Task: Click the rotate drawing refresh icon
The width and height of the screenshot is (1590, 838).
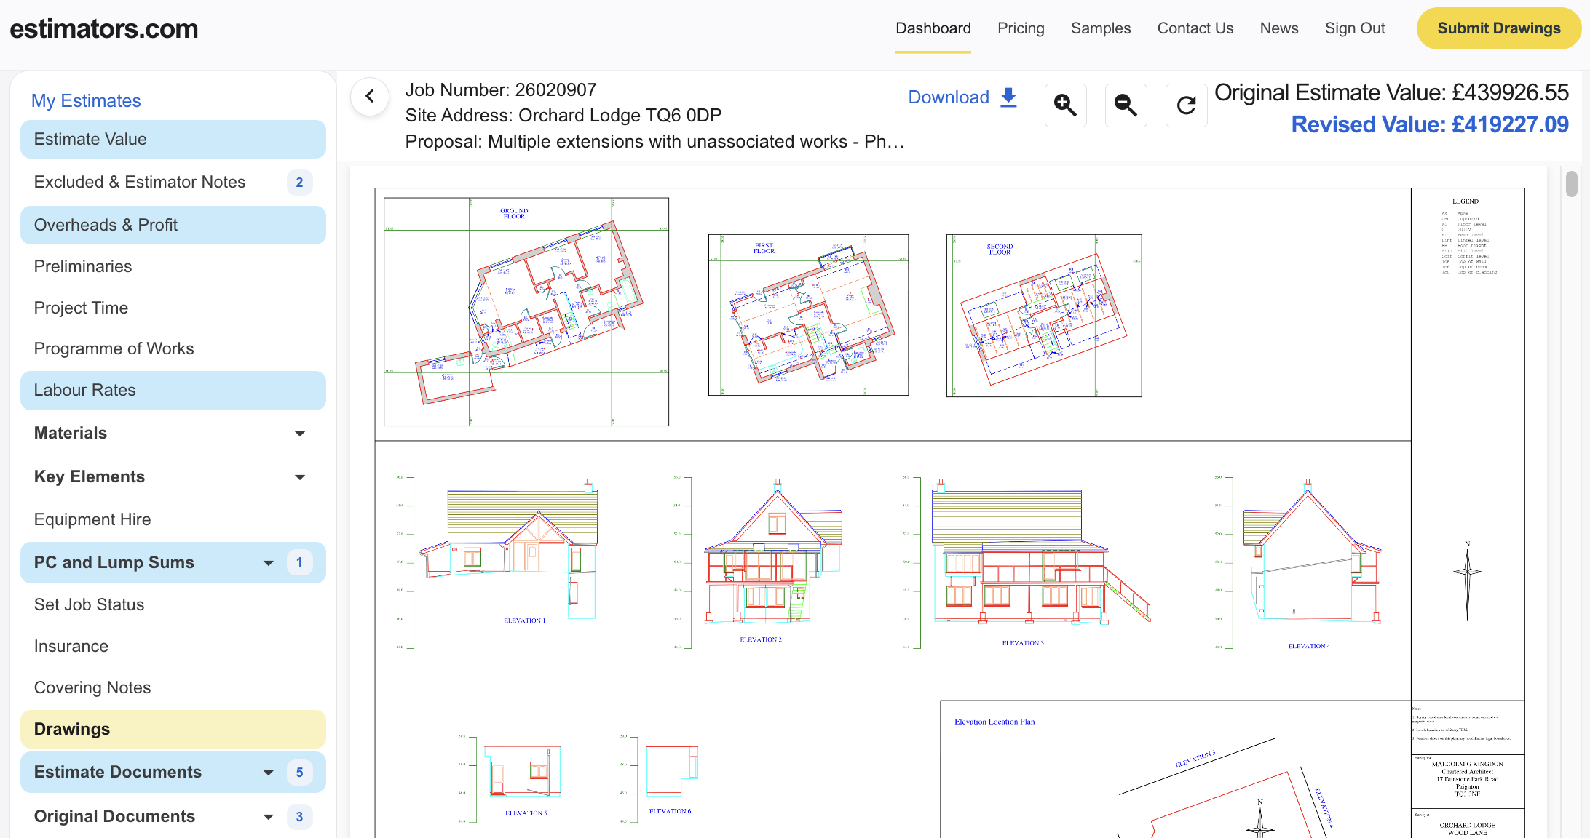Action: [1186, 105]
